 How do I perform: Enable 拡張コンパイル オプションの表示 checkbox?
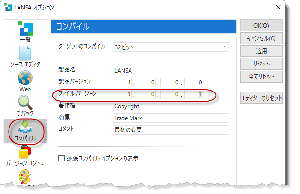61,158
